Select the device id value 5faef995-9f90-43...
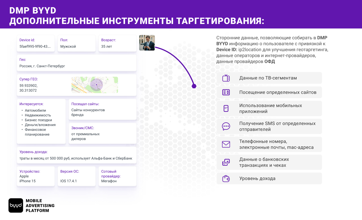 [x=35, y=46]
